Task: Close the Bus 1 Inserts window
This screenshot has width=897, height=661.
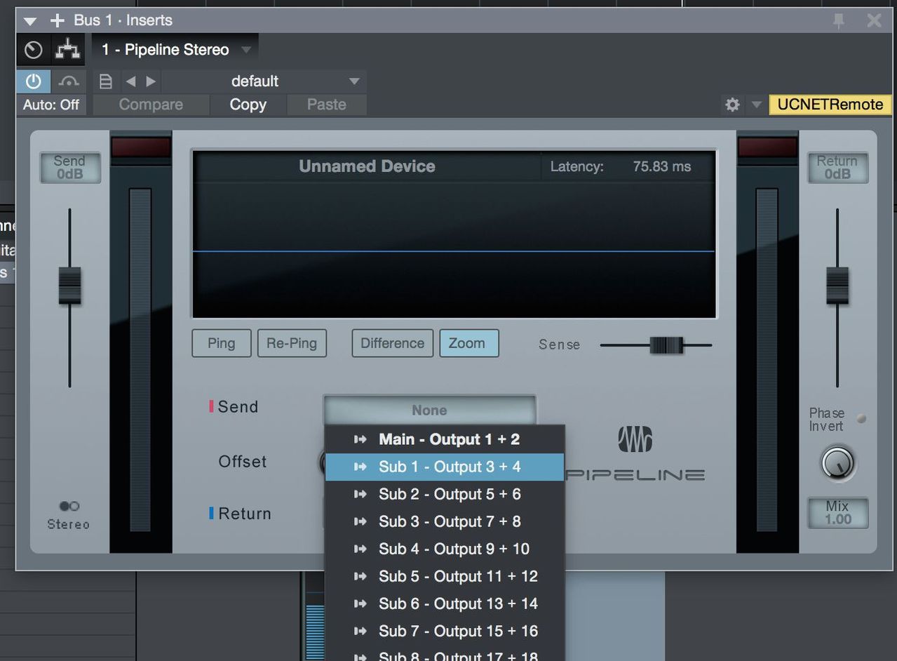Action: pyautogui.click(x=874, y=20)
